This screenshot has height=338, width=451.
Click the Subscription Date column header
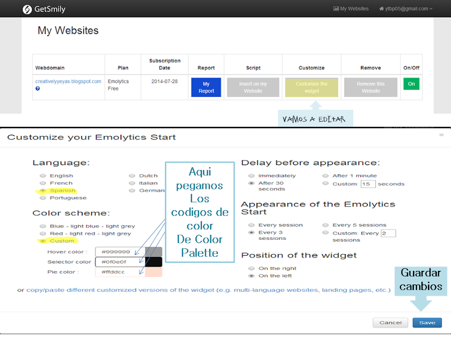coord(165,65)
